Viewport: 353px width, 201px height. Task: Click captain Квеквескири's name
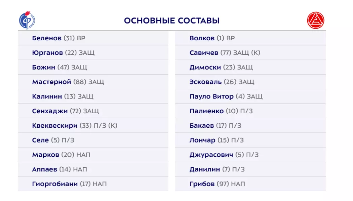pyautogui.click(x=55, y=126)
